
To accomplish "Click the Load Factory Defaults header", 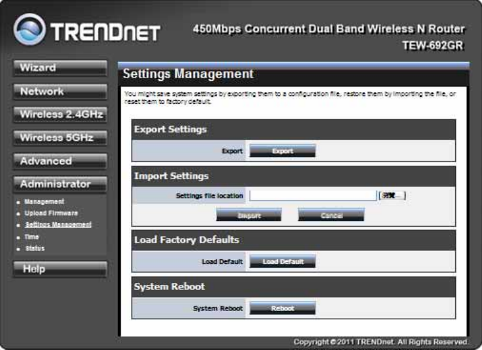I will tap(294, 241).
